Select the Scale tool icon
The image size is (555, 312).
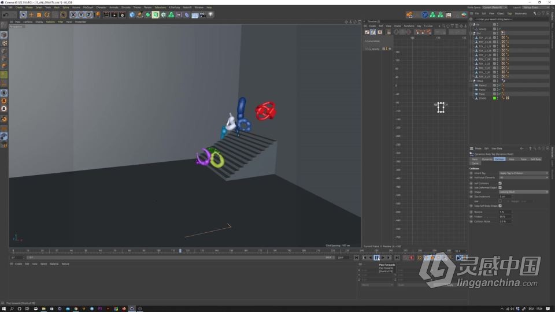pyautogui.click(x=39, y=15)
